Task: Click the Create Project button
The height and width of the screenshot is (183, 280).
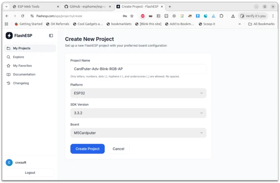Action: click(x=87, y=149)
